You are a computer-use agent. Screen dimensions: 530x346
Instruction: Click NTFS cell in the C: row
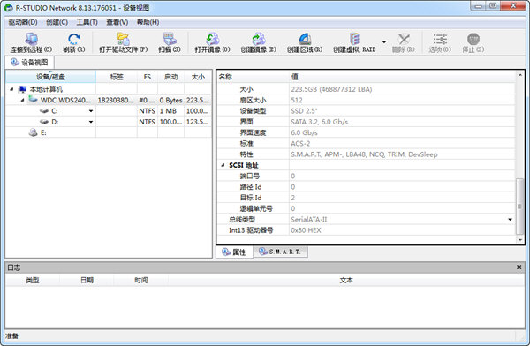[x=147, y=111]
